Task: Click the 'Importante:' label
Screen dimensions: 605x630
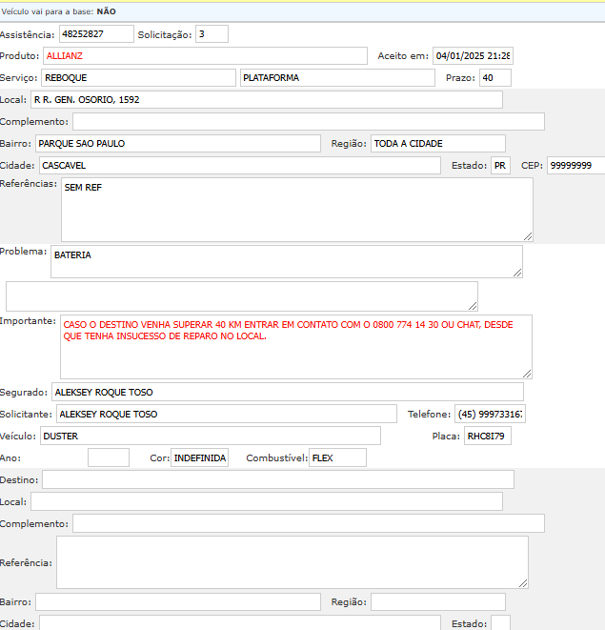Action: tap(28, 321)
